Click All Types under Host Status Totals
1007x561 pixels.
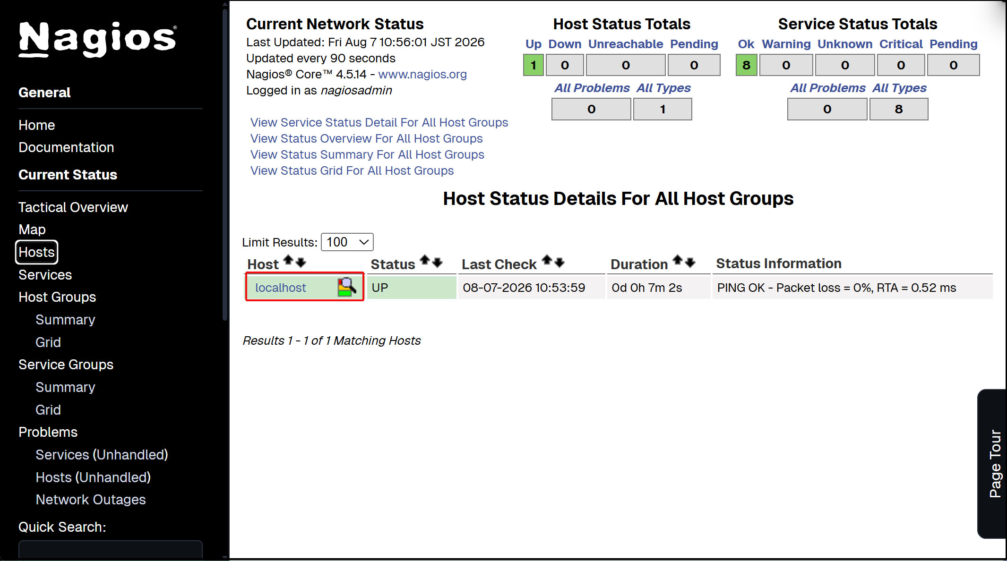(663, 88)
